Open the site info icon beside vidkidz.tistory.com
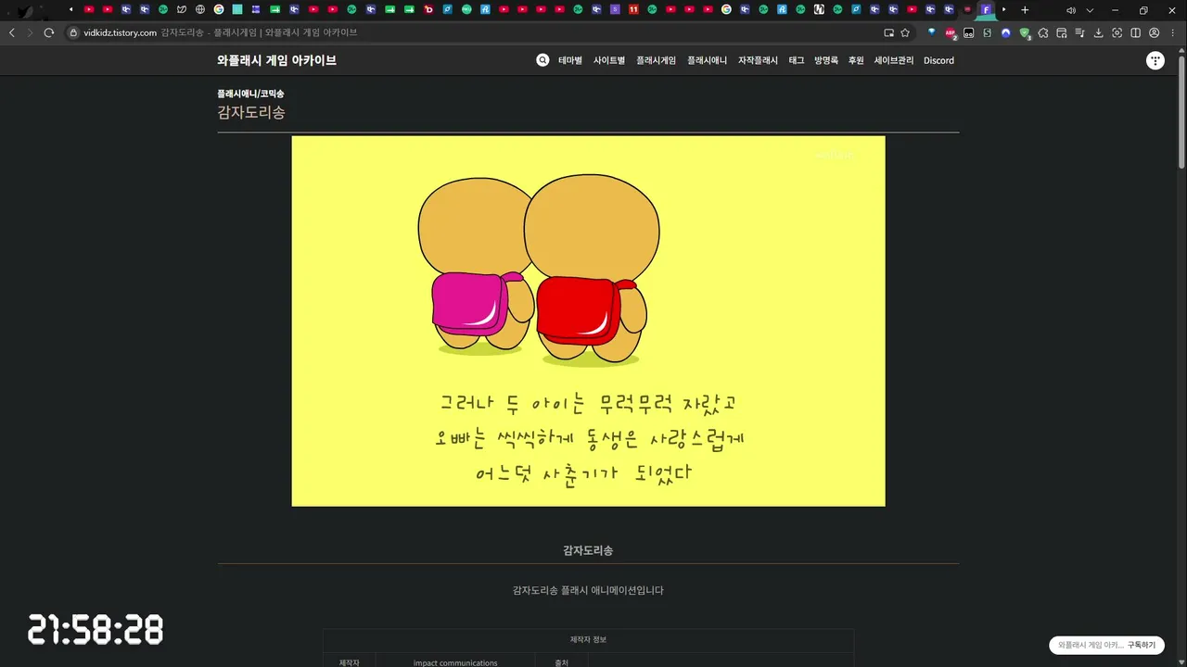 tap(73, 32)
